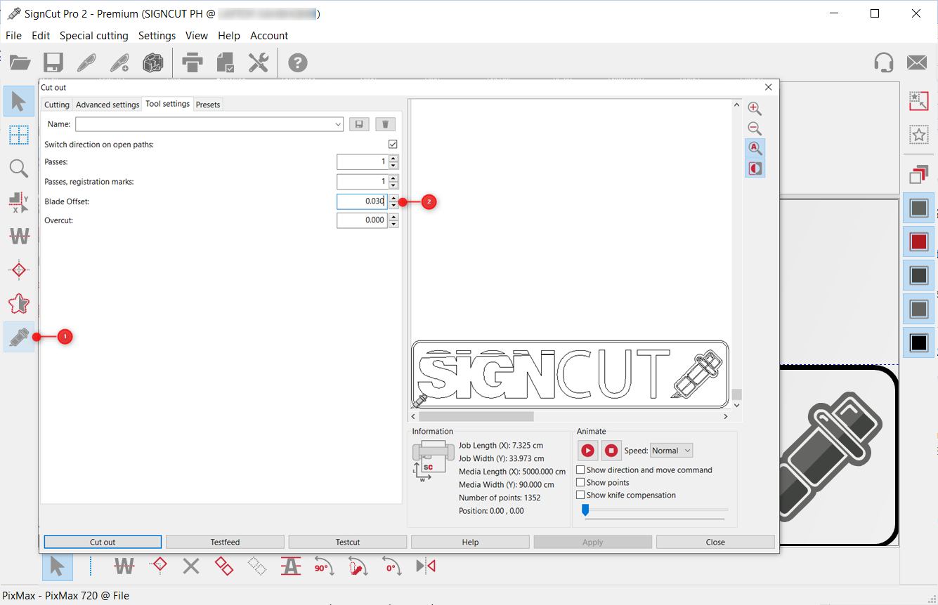Select the cut out knife icon in top toolbar

tap(86, 63)
